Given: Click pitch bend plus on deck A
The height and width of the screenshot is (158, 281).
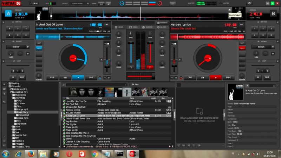Looking at the screenshot, I should click(x=109, y=78).
